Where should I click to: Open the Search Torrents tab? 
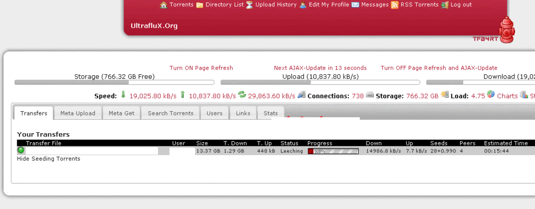pyautogui.click(x=170, y=113)
